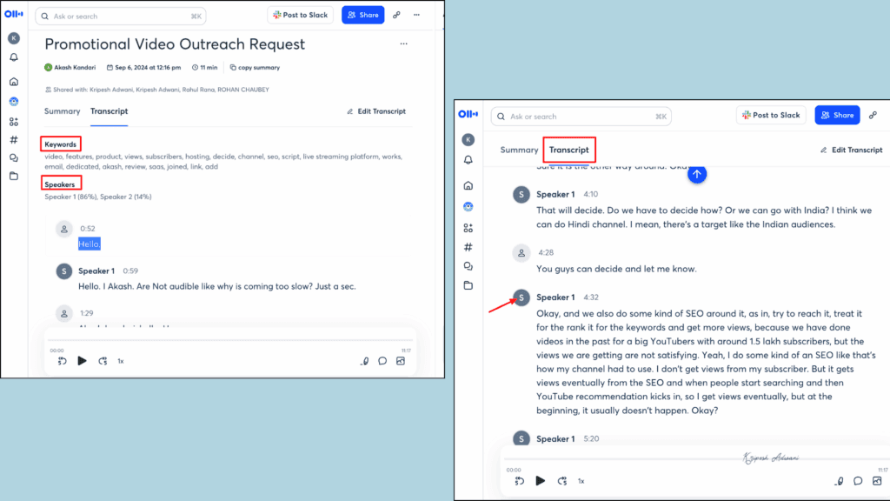890x501 pixels.
Task: Rewind audio in left window player
Action: coord(62,361)
